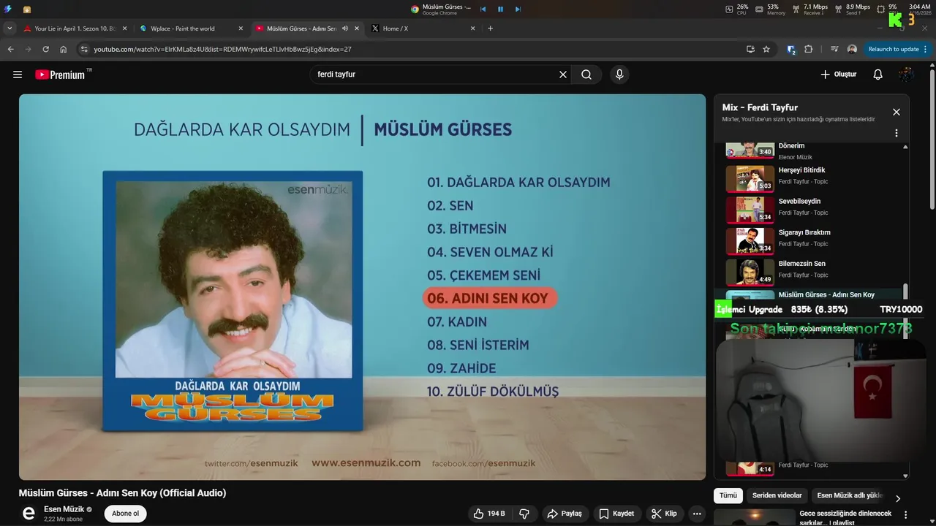Click the youtube.com URL address bar

(x=409, y=49)
